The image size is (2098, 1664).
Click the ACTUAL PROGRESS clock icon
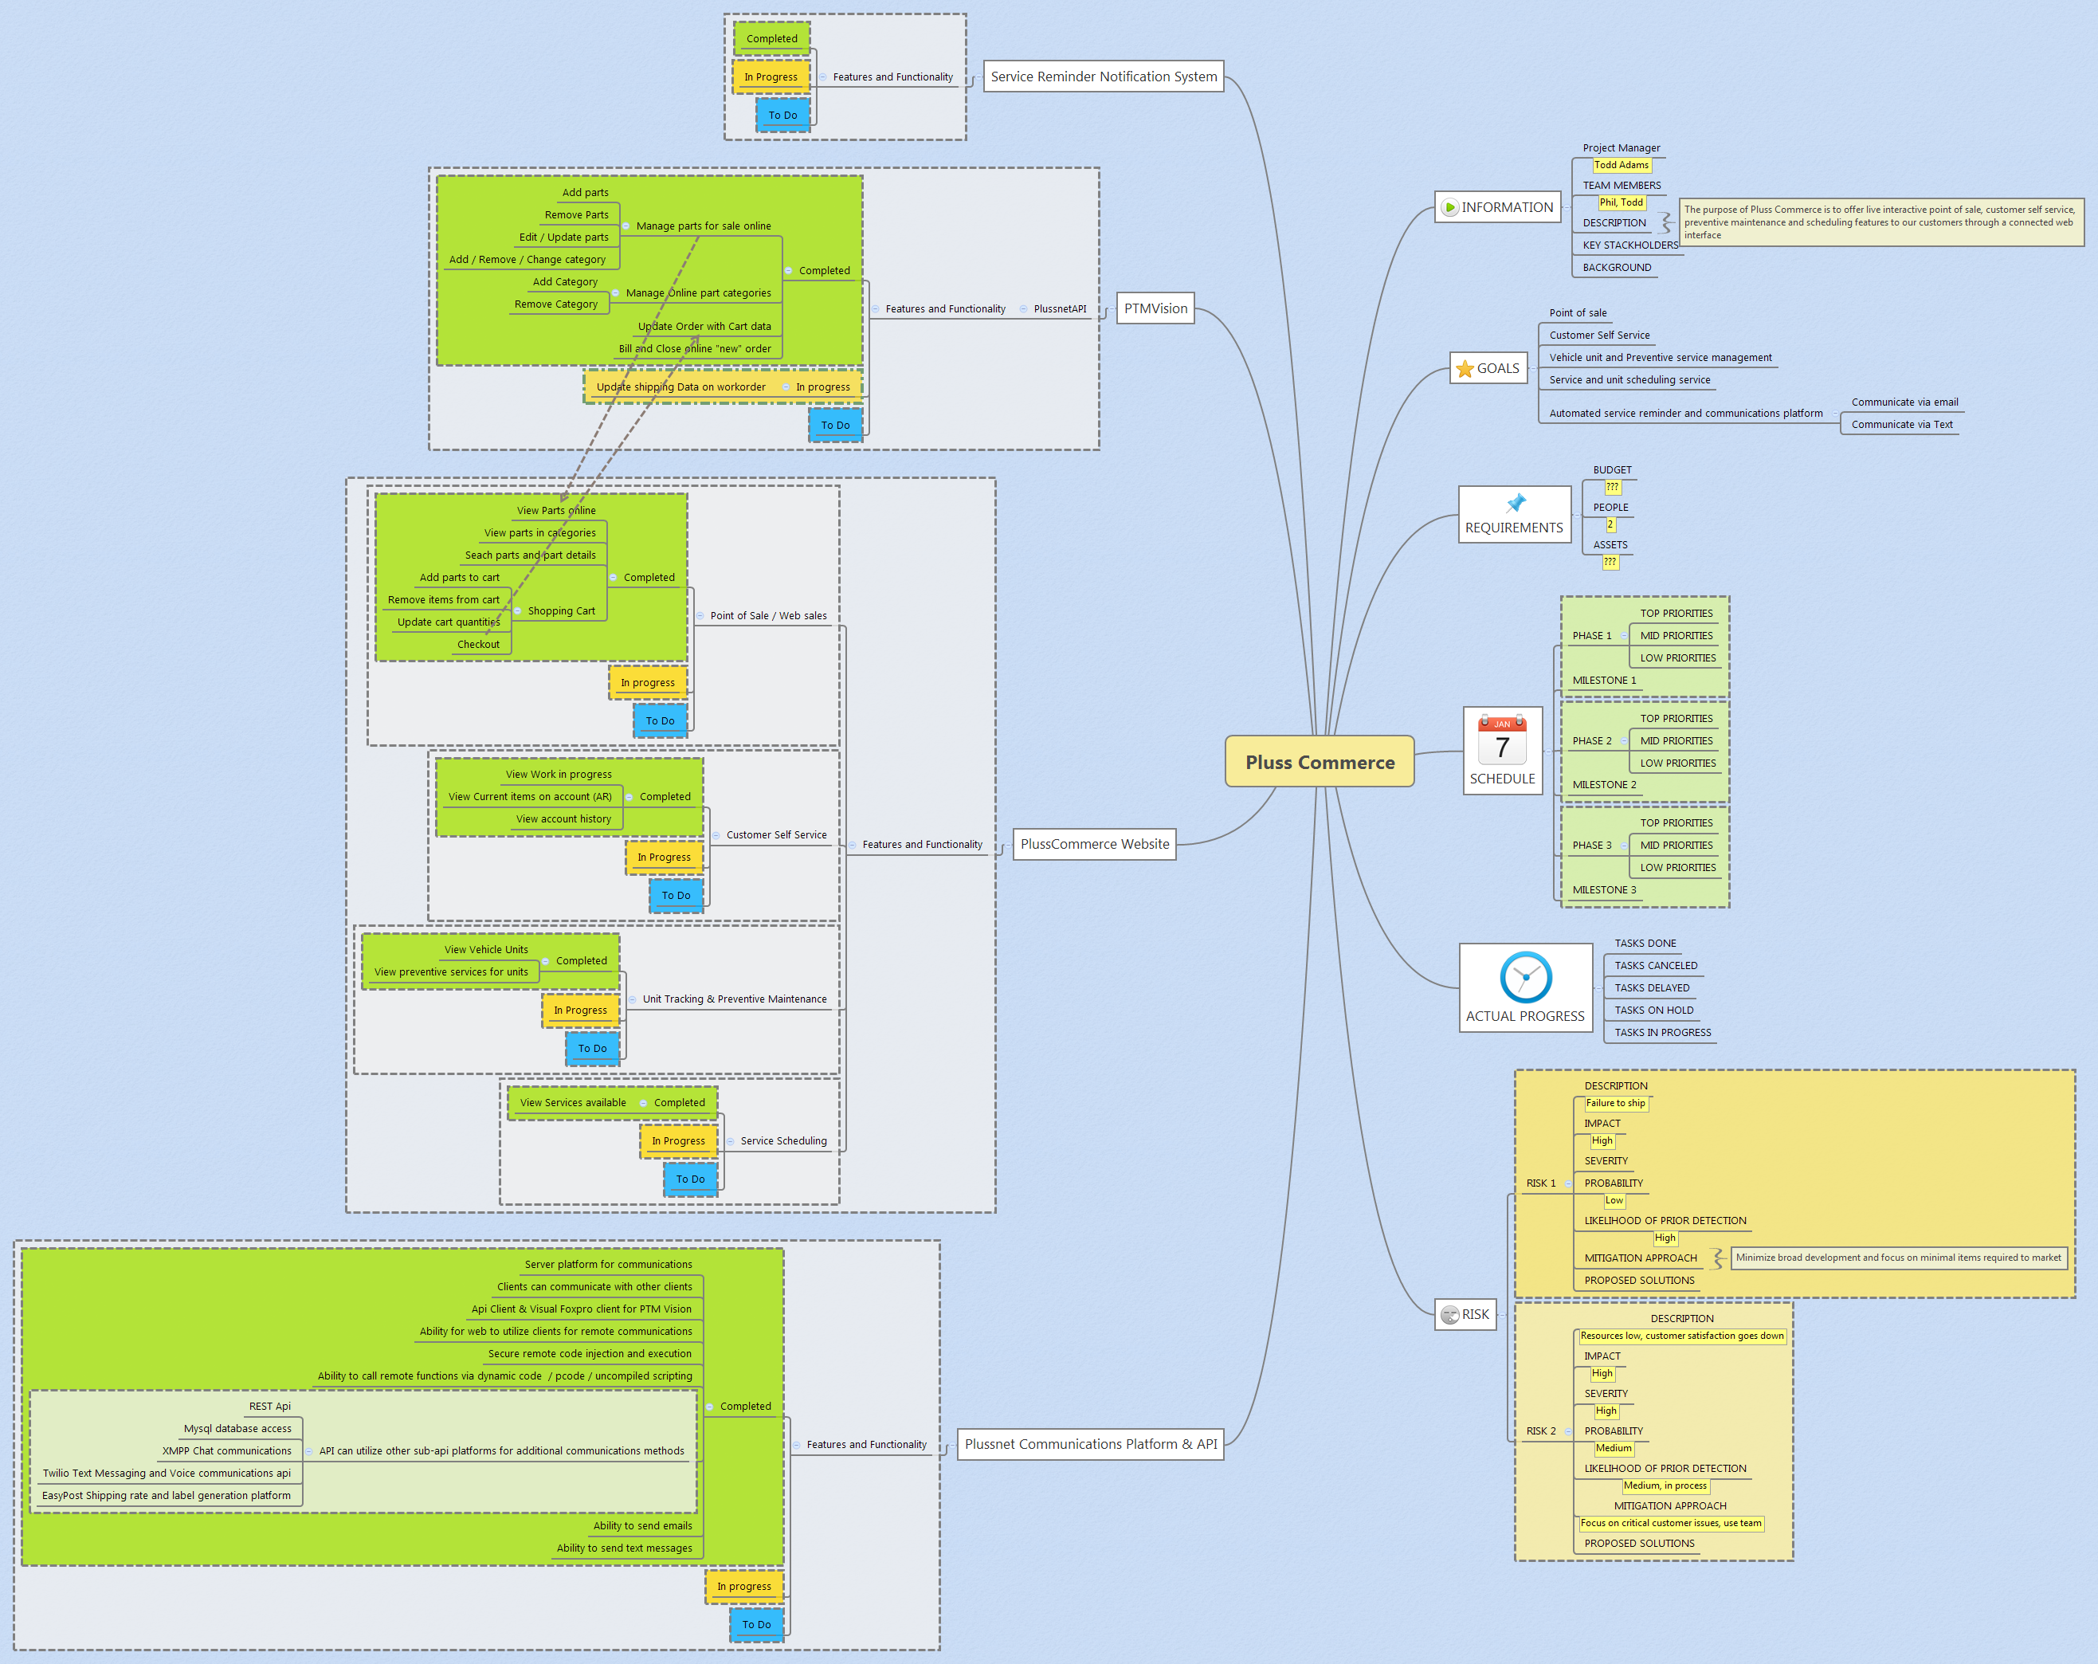click(1525, 976)
